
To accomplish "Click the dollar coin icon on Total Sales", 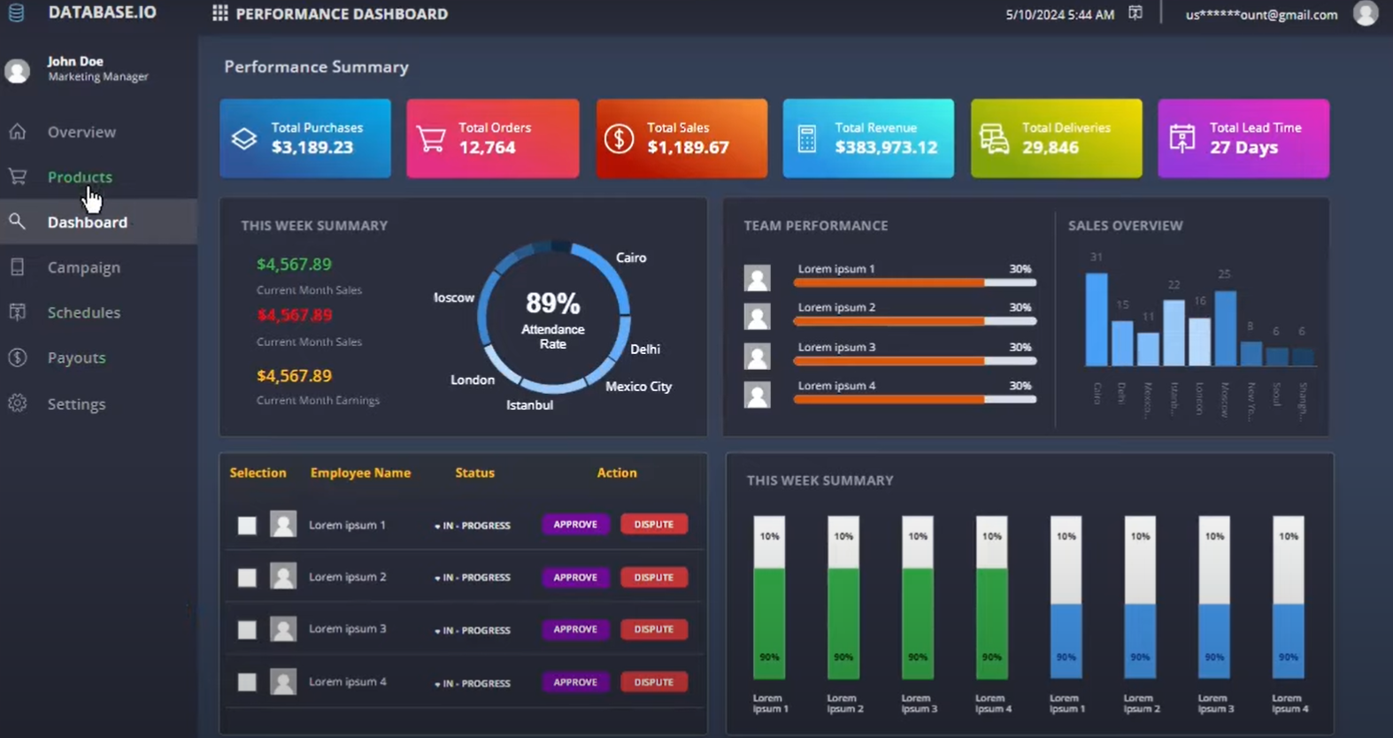I will (x=619, y=139).
